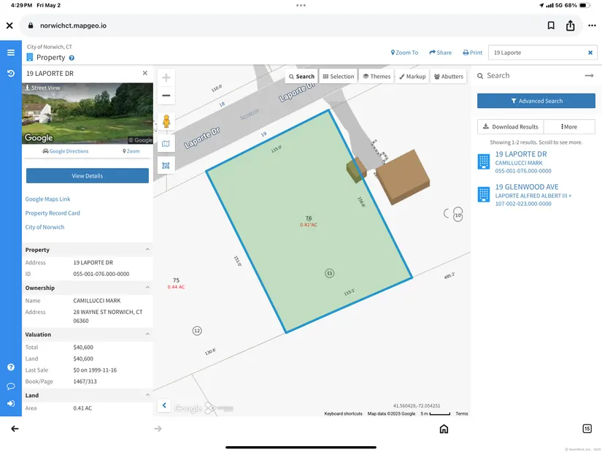Click the 19 Laporte search input field
The width and height of the screenshot is (602, 452).
pyautogui.click(x=538, y=53)
